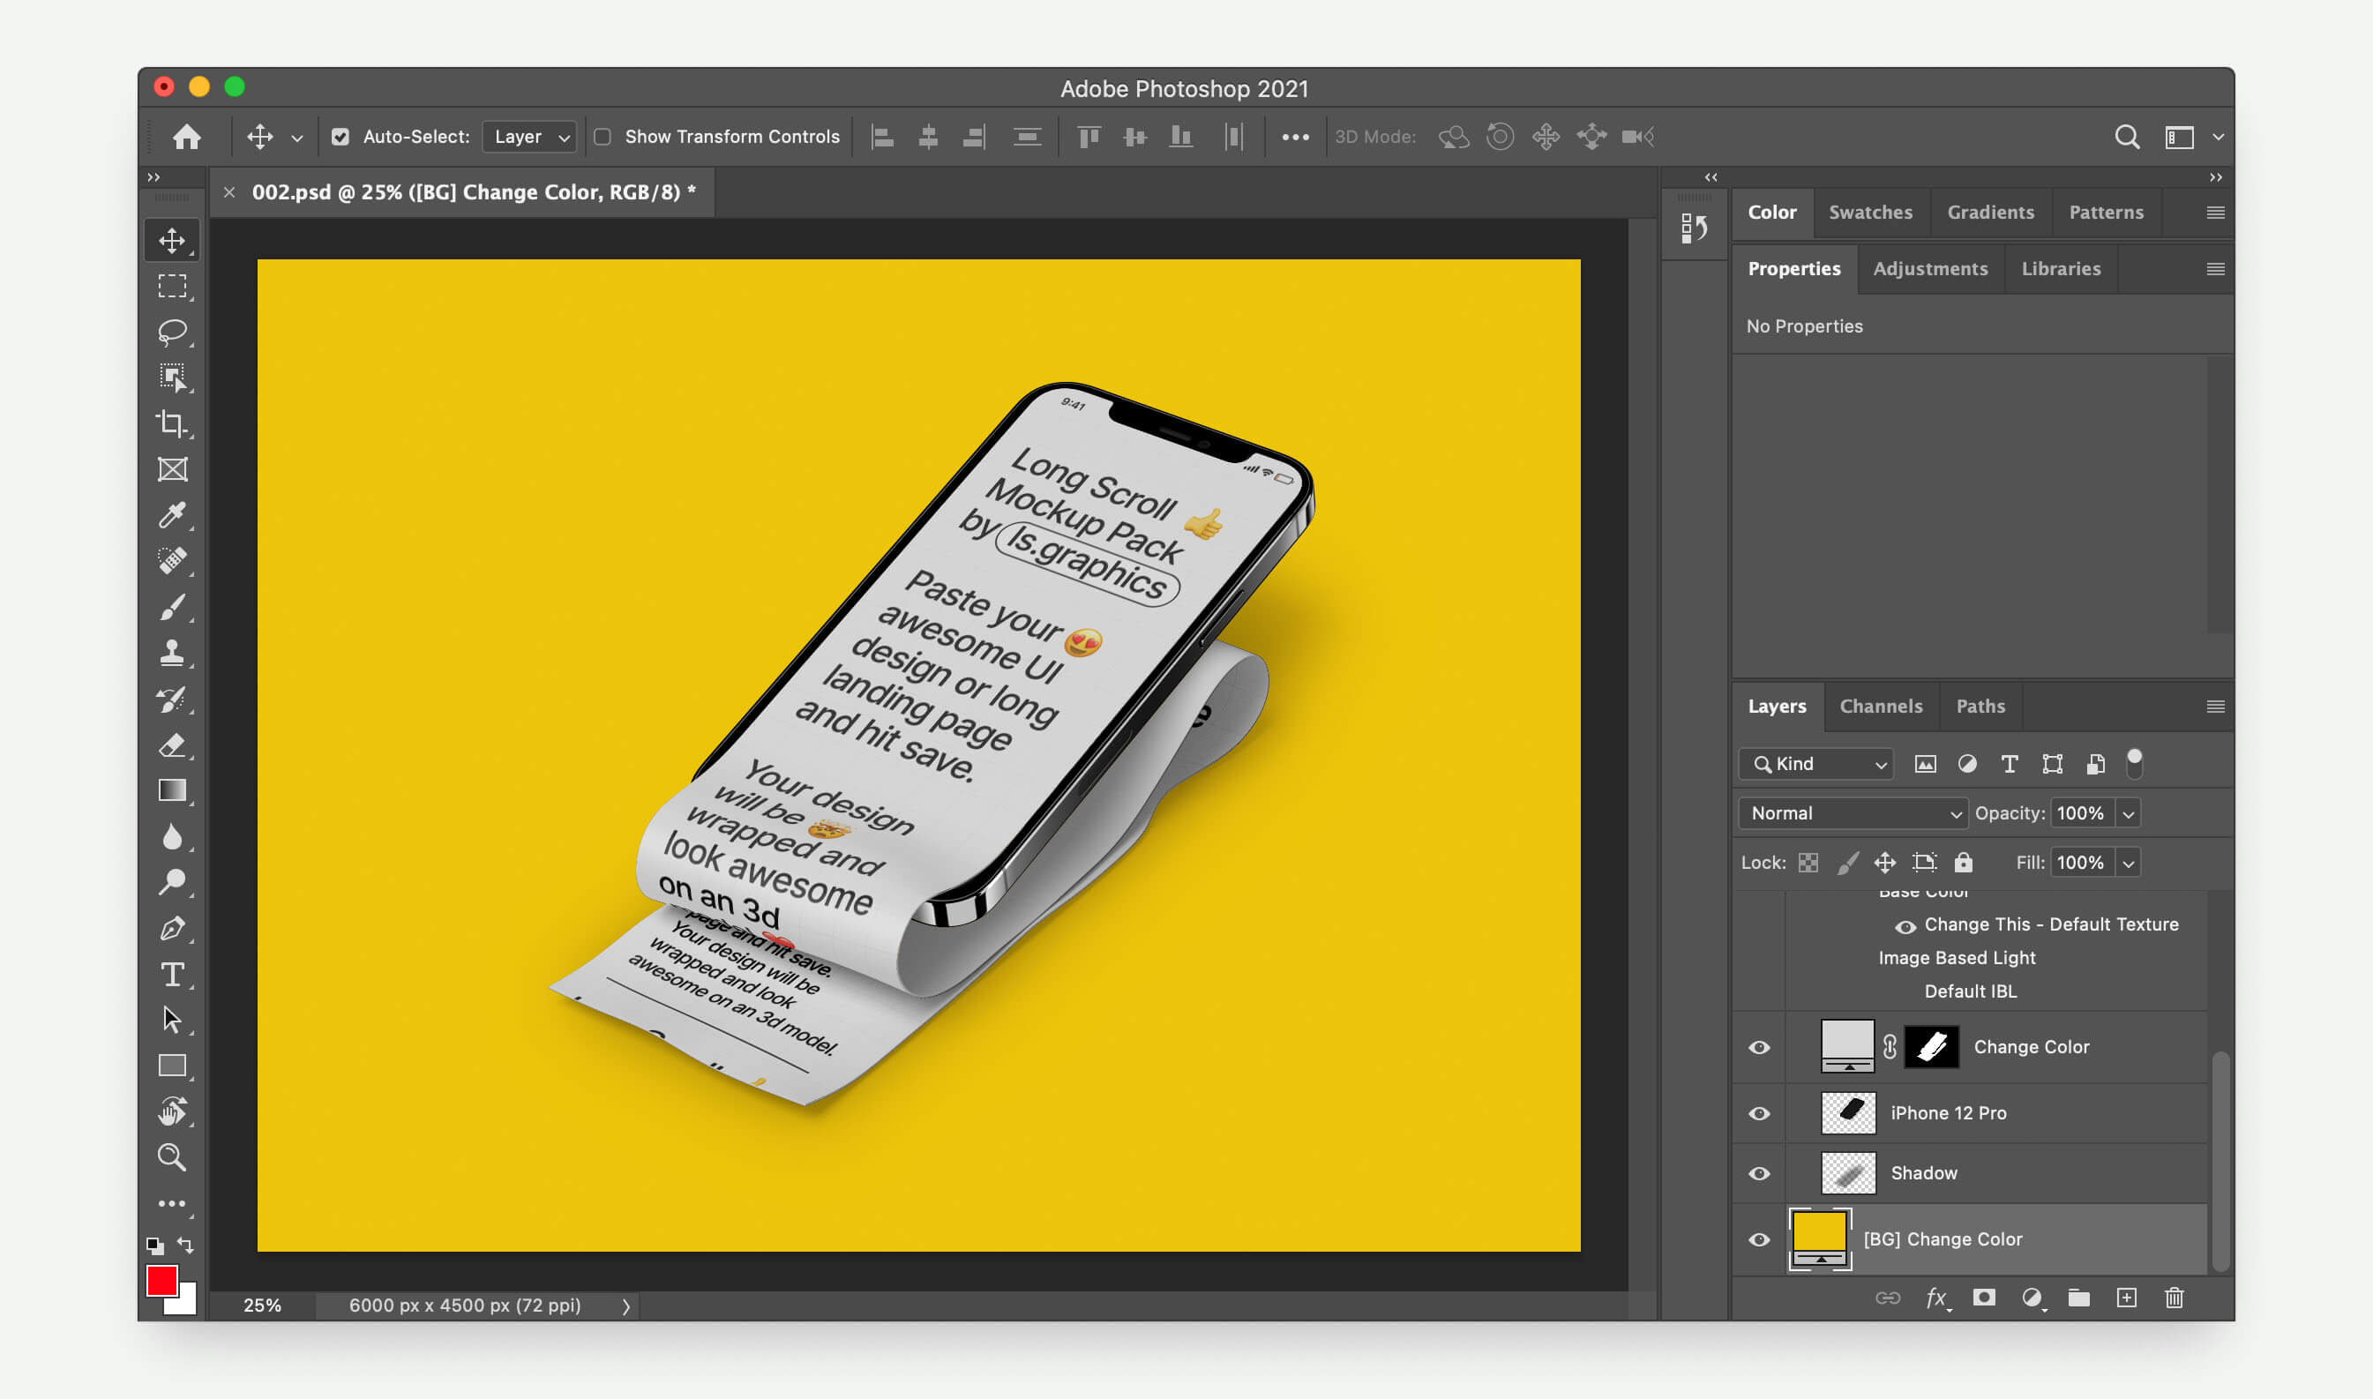Toggle the Auto-Select checkbox
The height and width of the screenshot is (1399, 2373).
coord(341,137)
